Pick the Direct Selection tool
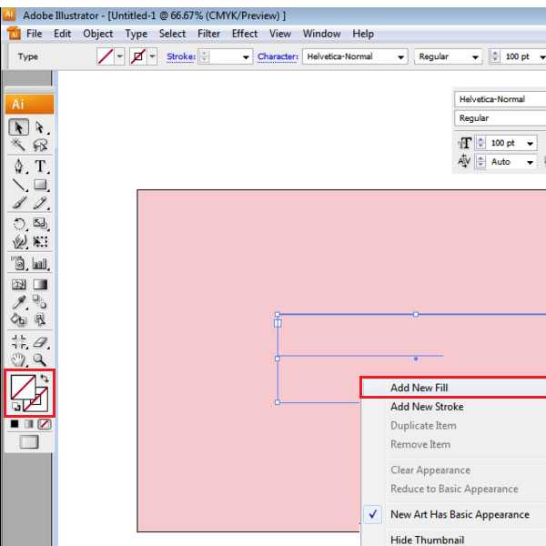Image resolution: width=546 pixels, height=546 pixels. tap(41, 127)
